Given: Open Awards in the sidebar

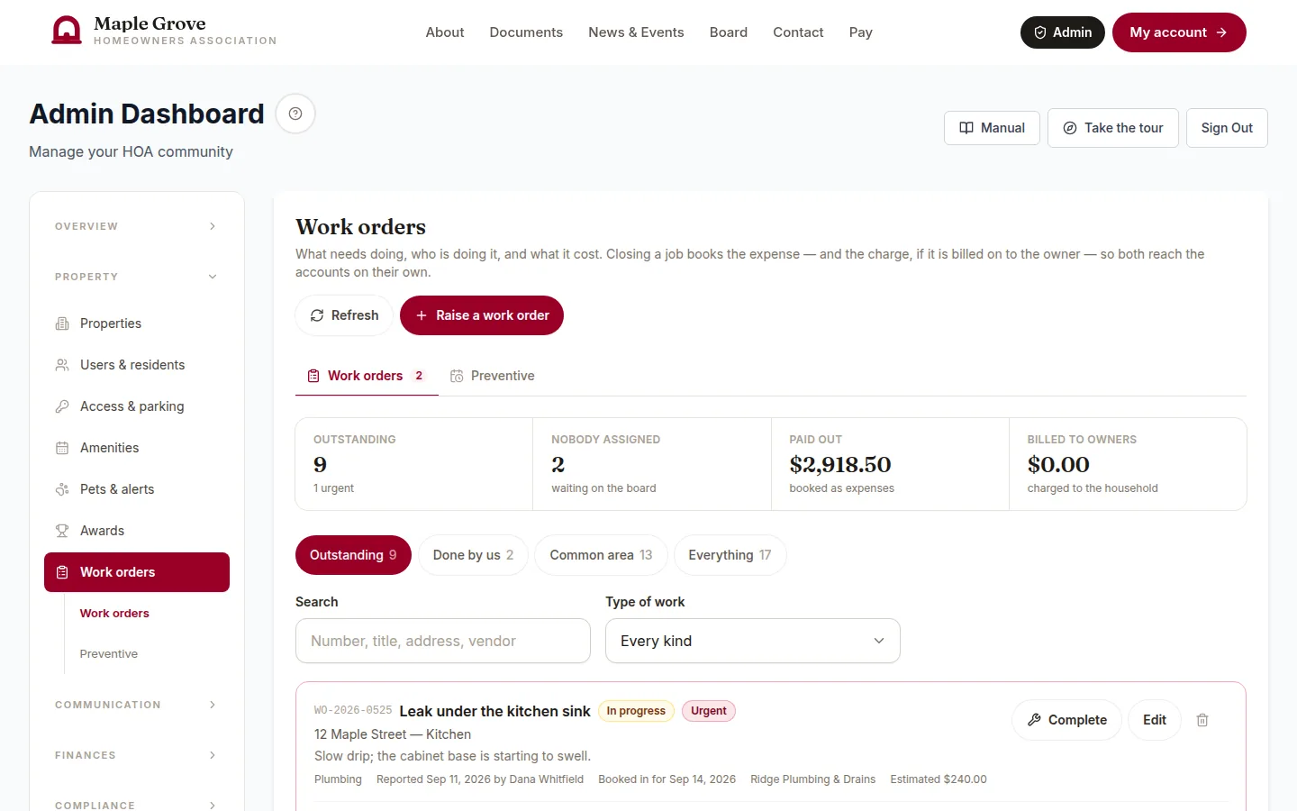Looking at the screenshot, I should coord(137,531).
